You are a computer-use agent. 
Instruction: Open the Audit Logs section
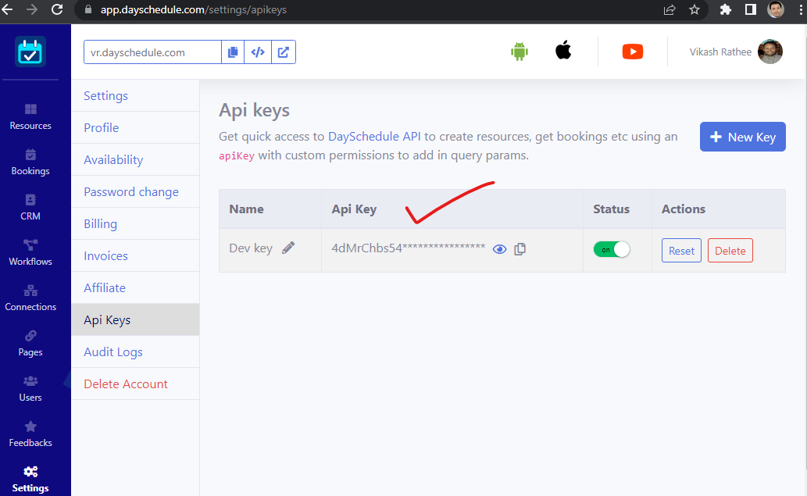point(112,351)
